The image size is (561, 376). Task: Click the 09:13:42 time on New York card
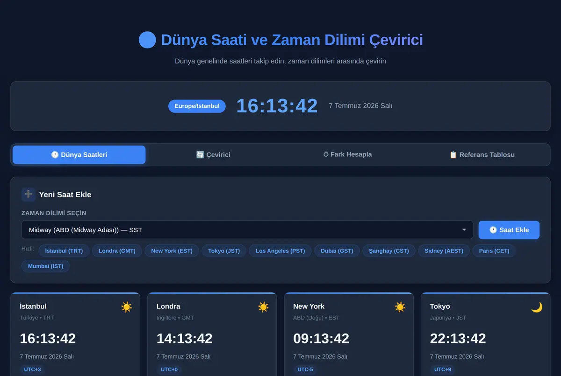coord(321,338)
